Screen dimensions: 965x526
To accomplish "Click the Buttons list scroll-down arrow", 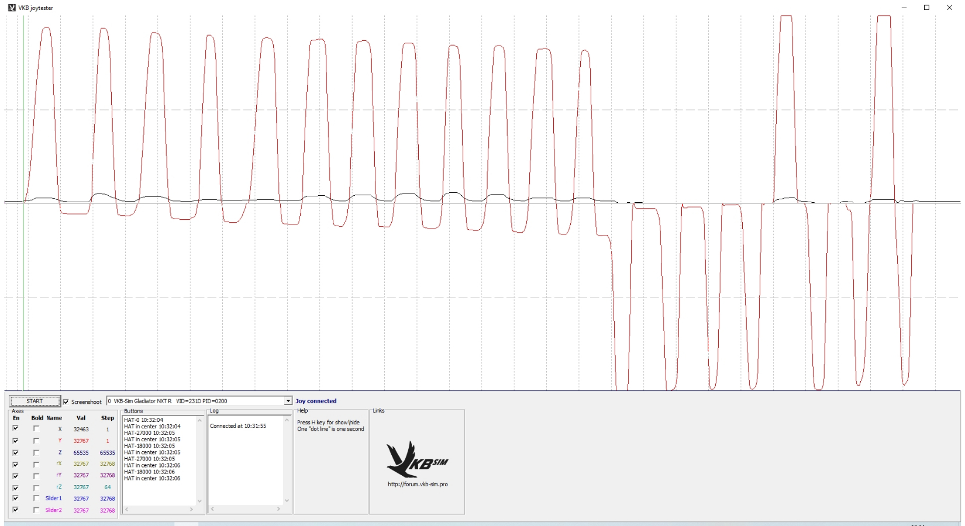I will pyautogui.click(x=199, y=501).
